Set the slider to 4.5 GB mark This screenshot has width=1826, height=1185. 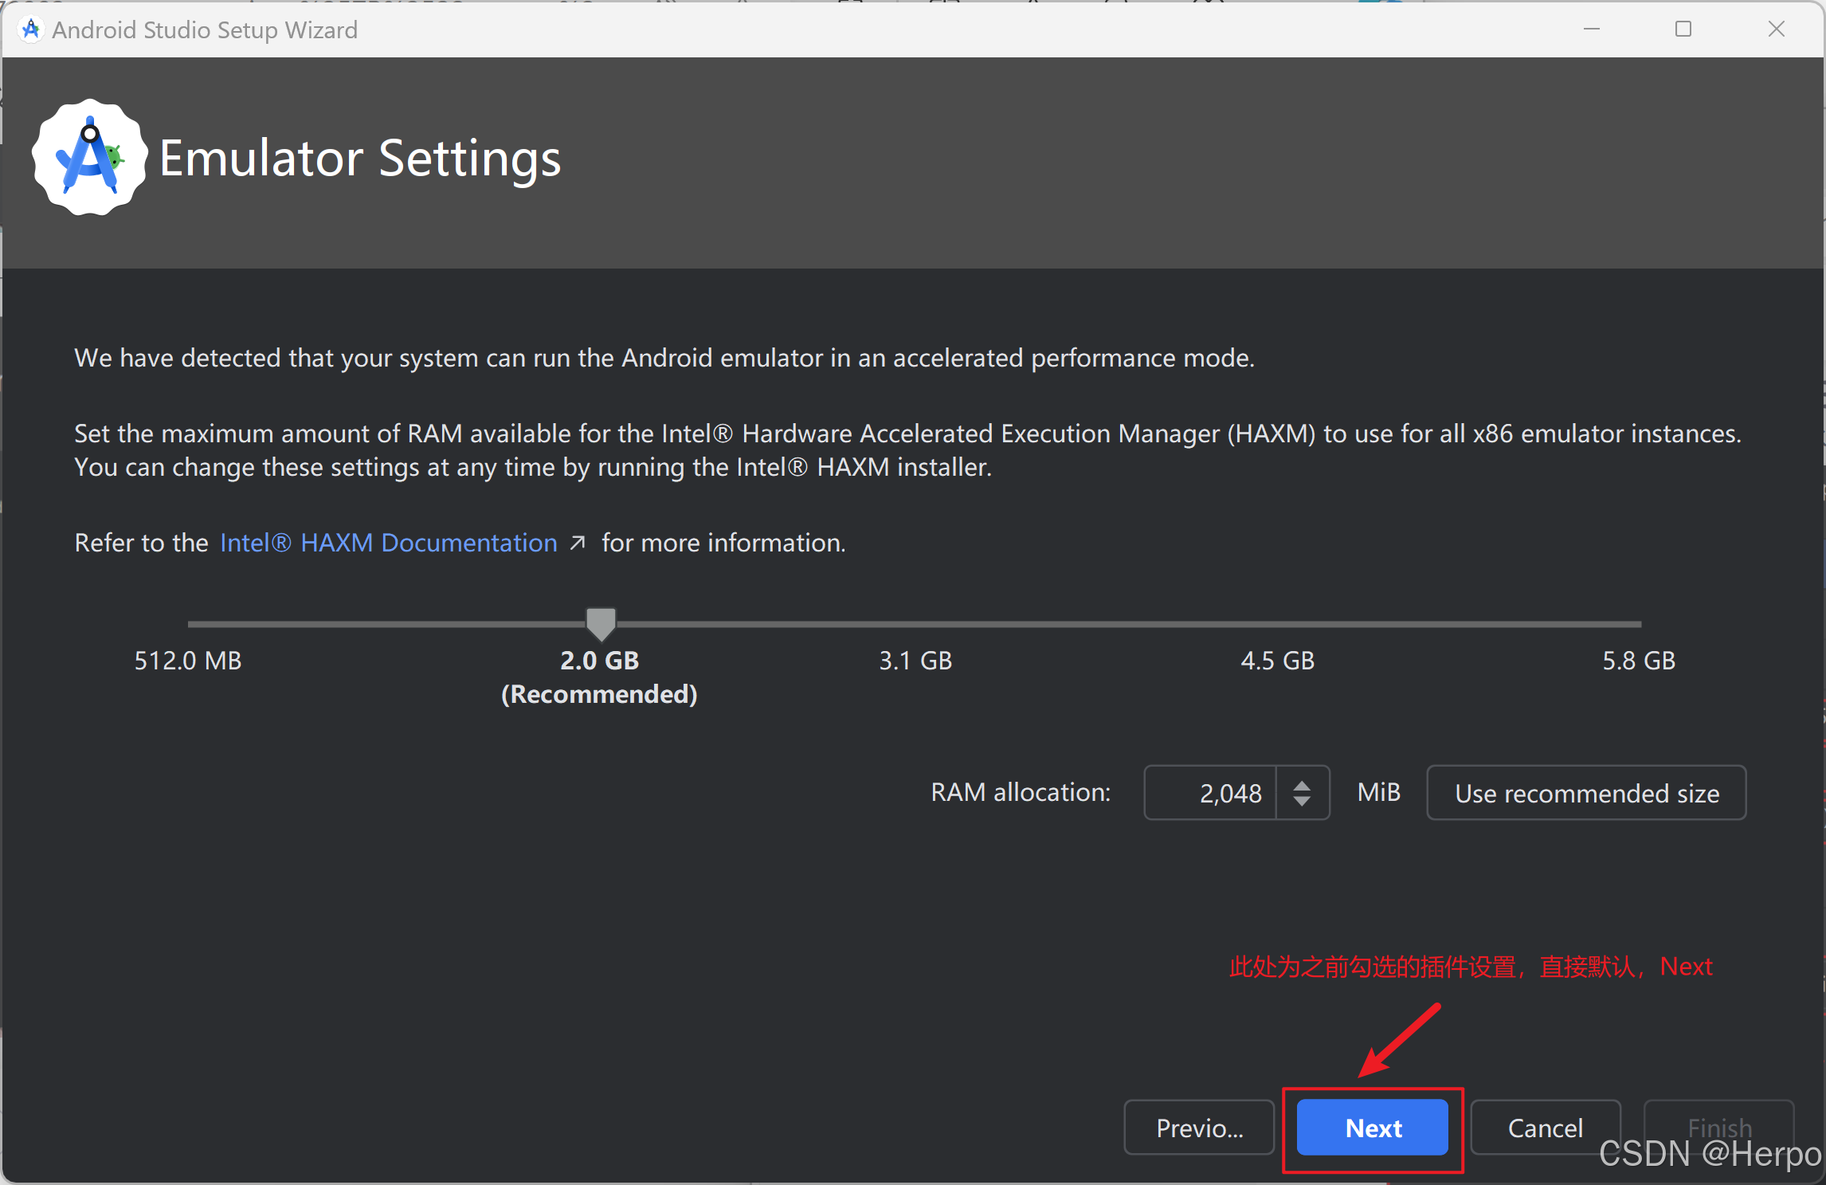coord(1277,624)
